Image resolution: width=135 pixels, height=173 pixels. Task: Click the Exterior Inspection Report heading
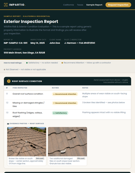click(31, 22)
